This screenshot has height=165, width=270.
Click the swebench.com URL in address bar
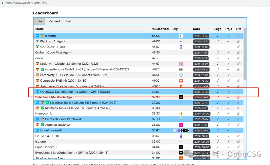coord(26,2)
